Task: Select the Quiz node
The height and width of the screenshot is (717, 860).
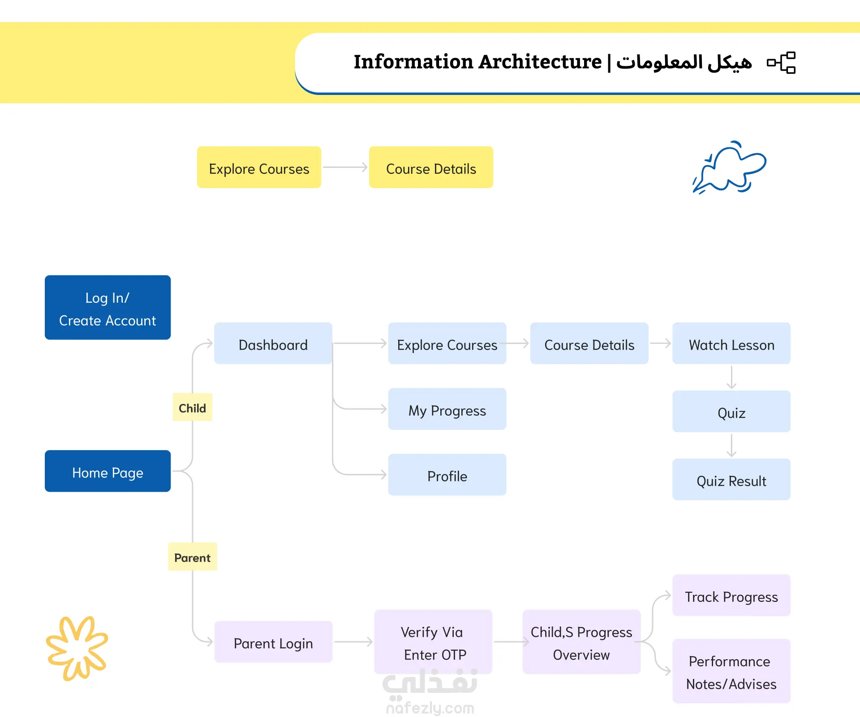Action: coord(731,412)
